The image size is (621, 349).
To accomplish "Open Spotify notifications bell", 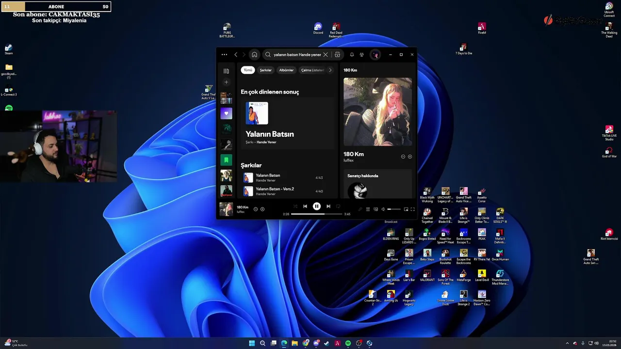I will [x=352, y=55].
